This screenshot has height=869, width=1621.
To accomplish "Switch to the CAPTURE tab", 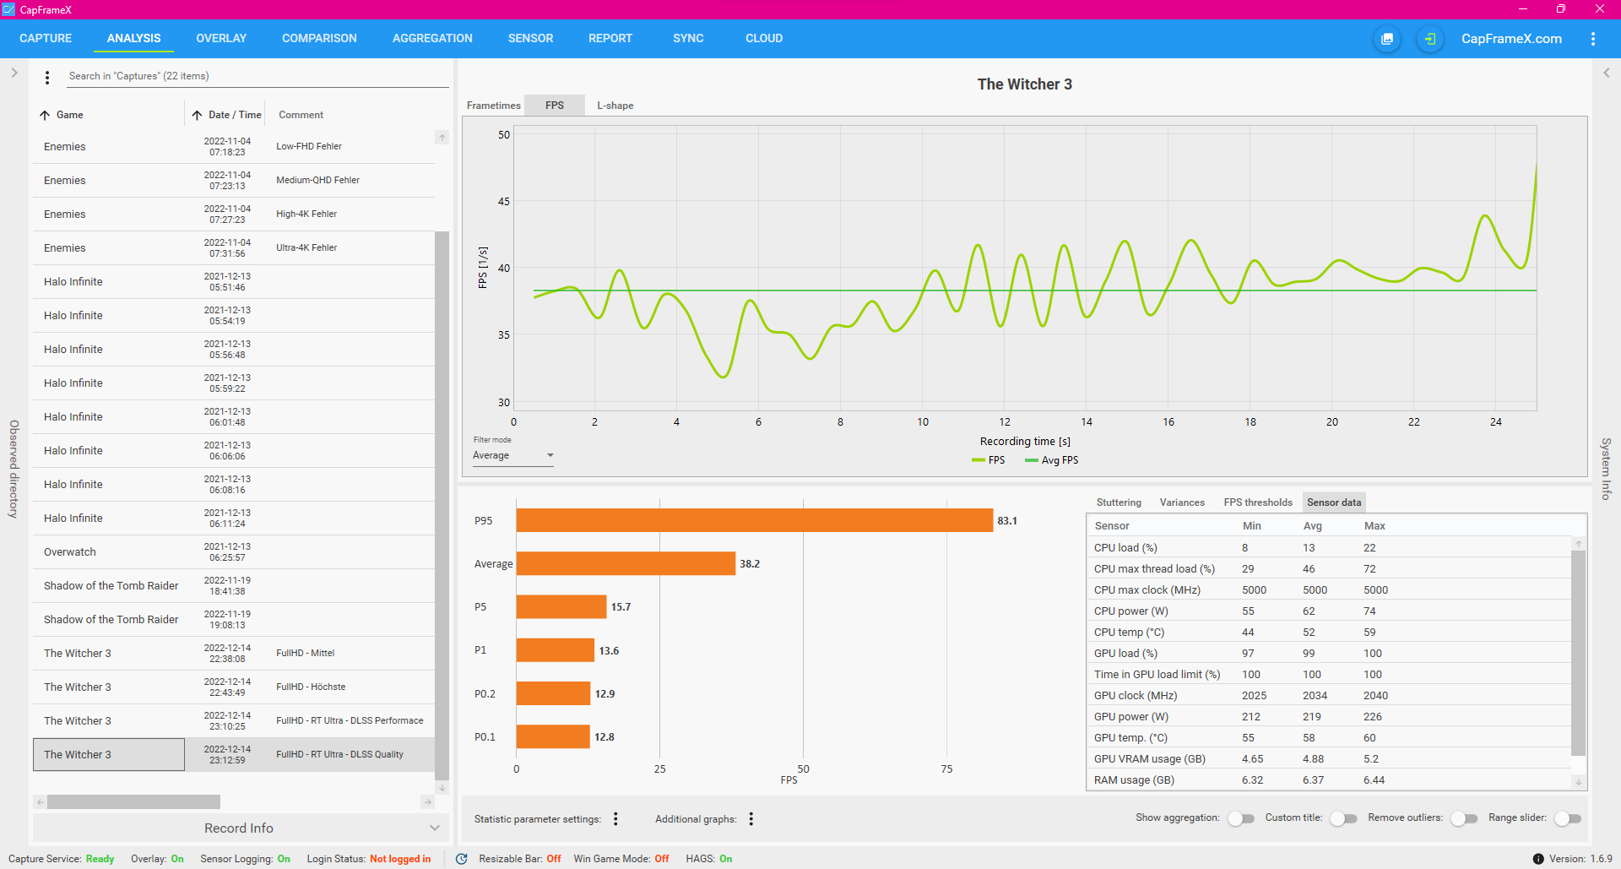I will point(46,38).
